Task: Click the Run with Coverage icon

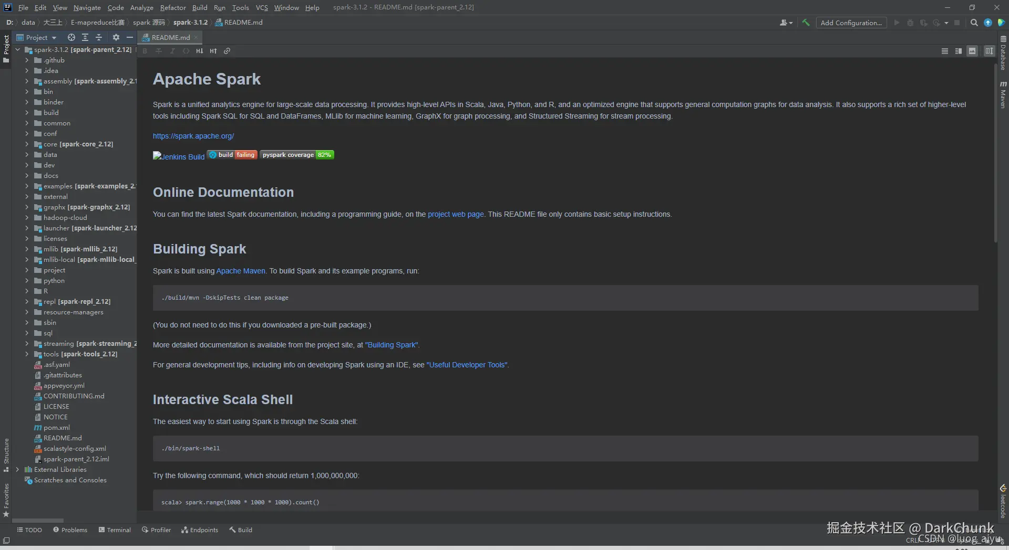Action: (x=923, y=23)
